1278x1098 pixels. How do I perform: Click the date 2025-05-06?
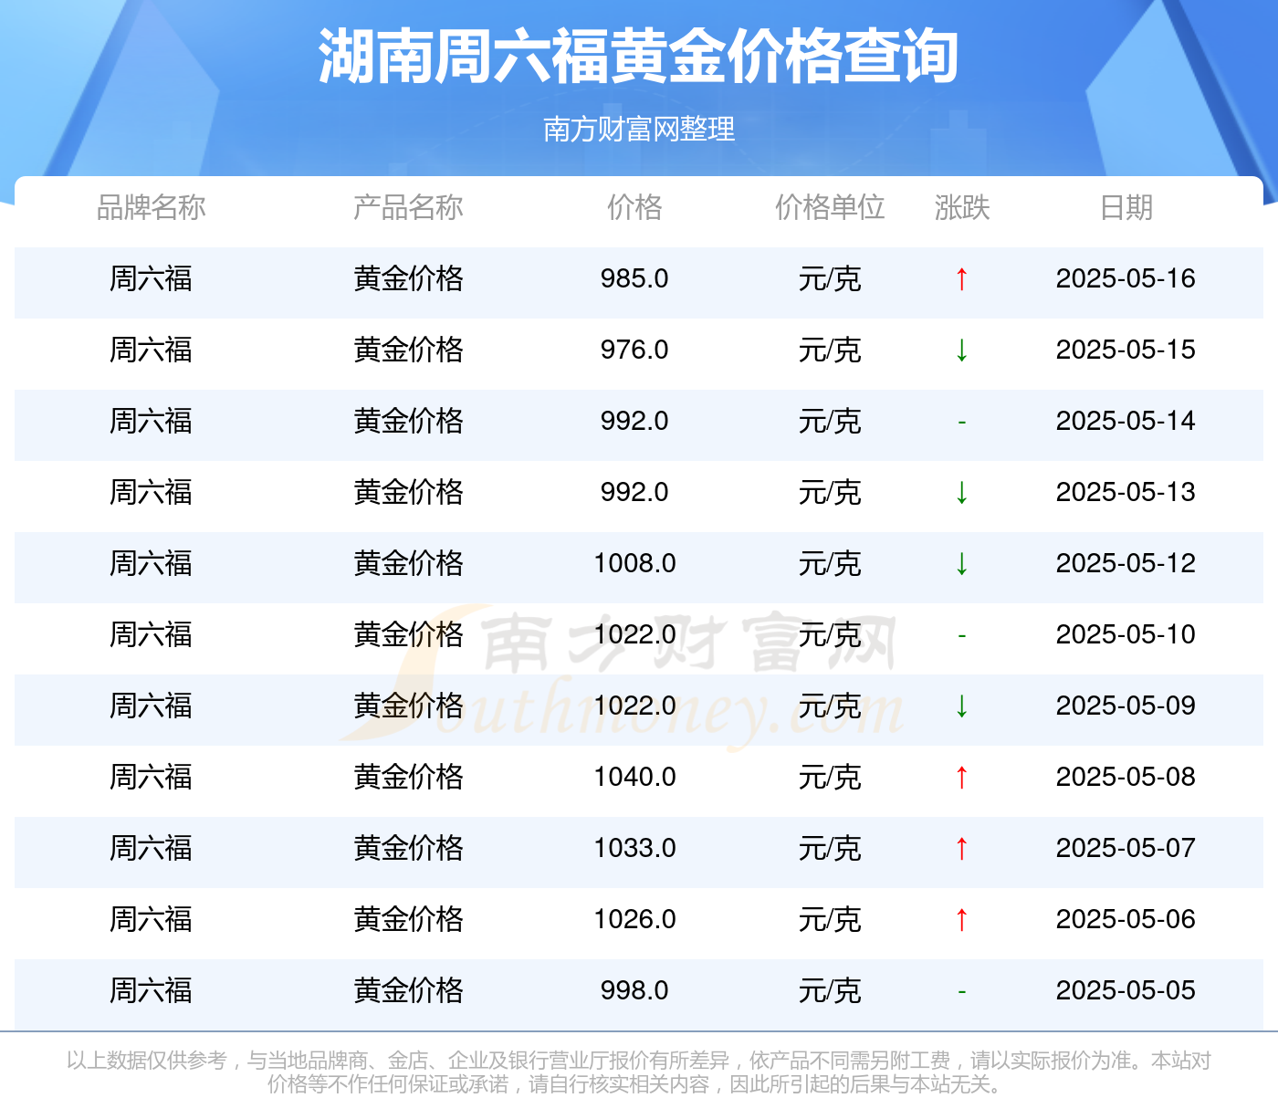(1126, 919)
